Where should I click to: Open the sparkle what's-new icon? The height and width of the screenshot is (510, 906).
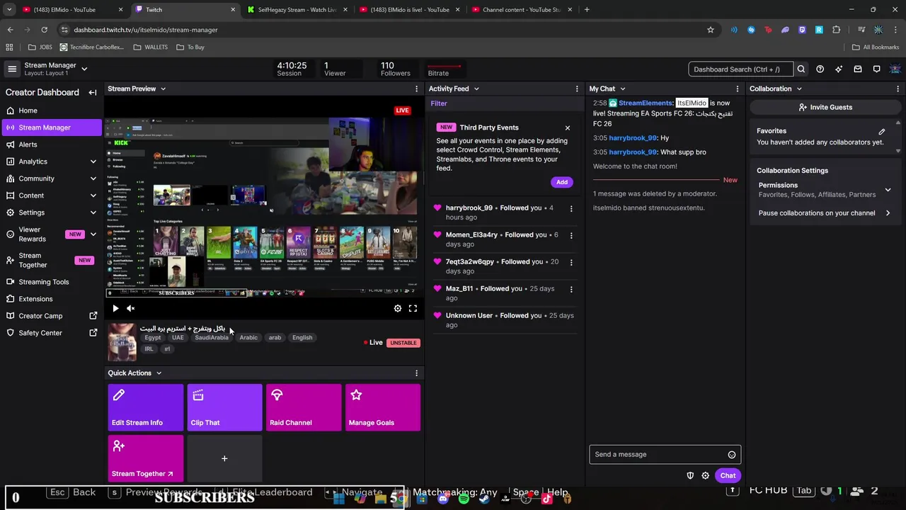tap(839, 69)
